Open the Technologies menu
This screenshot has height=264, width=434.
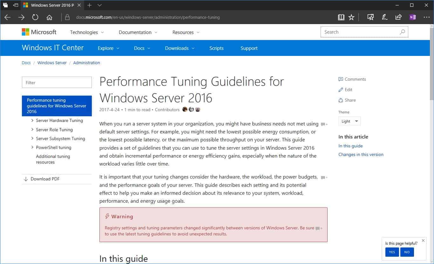click(87, 32)
